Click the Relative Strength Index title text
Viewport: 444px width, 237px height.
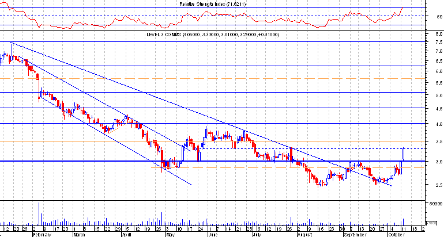coord(213,4)
